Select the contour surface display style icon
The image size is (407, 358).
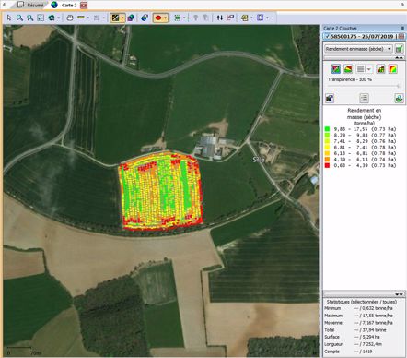click(348, 69)
